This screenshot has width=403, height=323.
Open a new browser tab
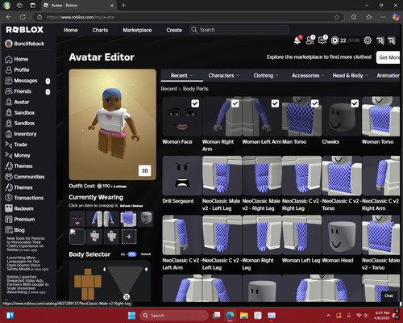123,5
